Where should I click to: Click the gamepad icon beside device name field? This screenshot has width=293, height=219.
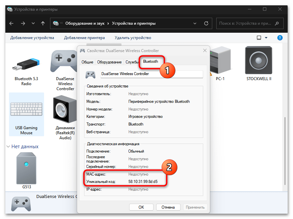90,74
